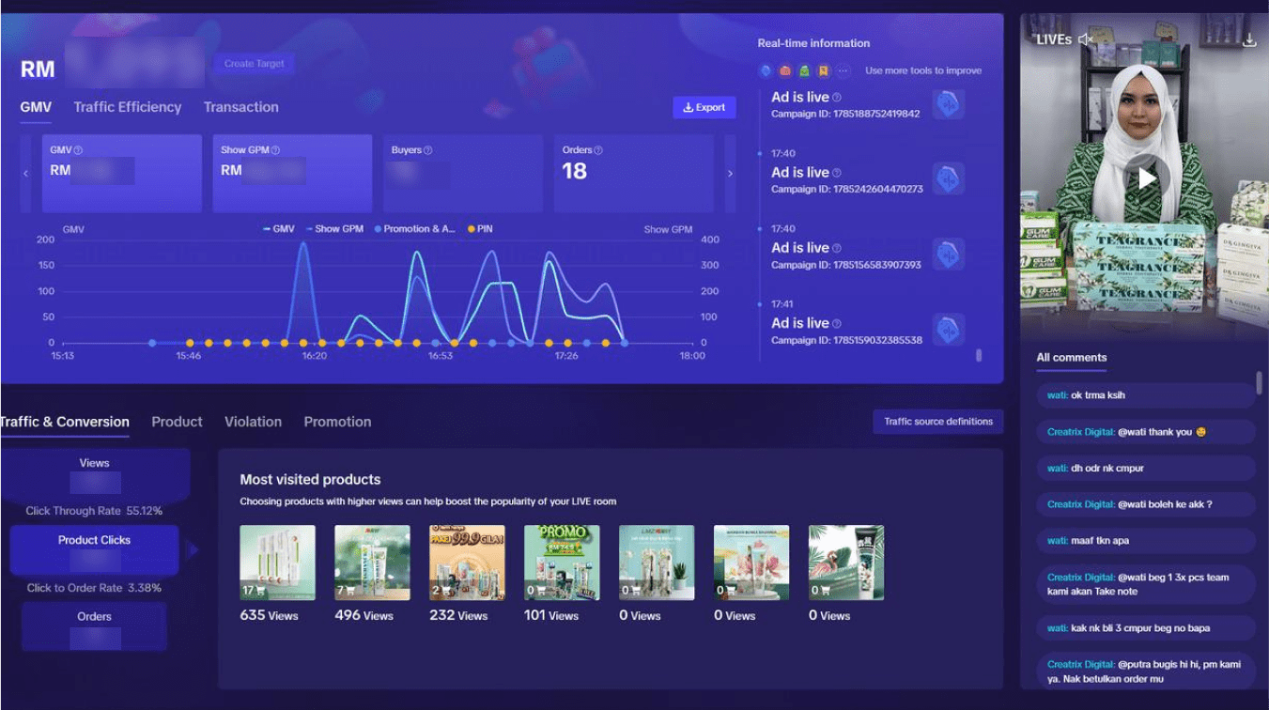Toggle GMV series in chart legend
Viewport: 1269px width, 710px height.
(279, 229)
